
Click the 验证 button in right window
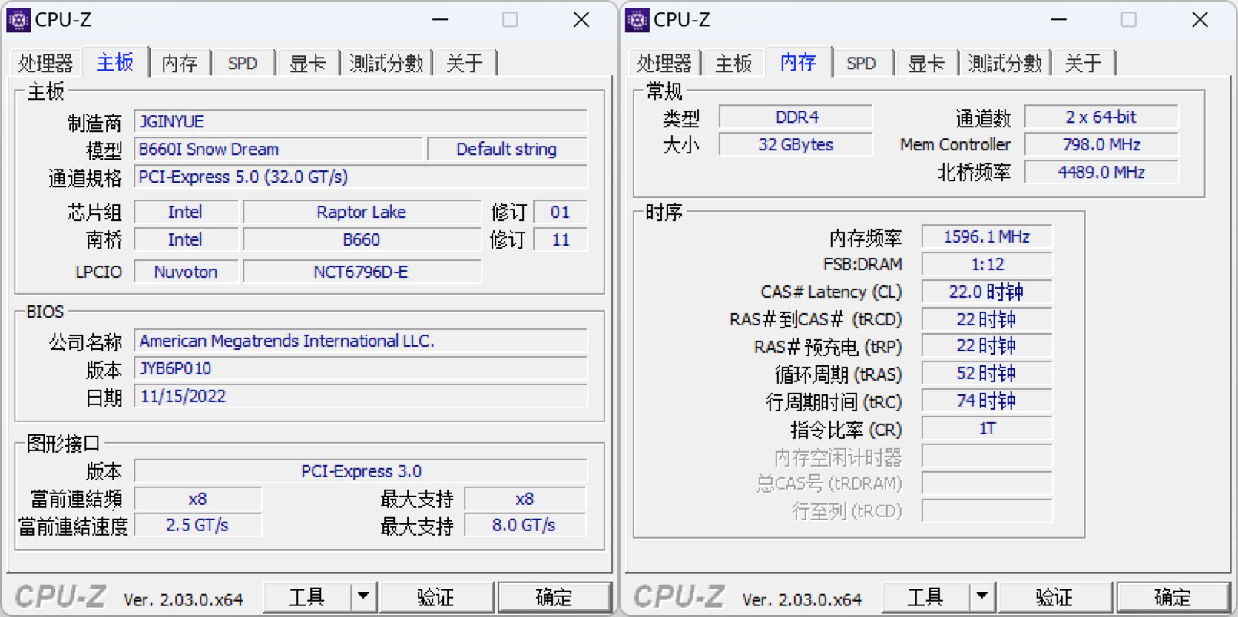1054,596
